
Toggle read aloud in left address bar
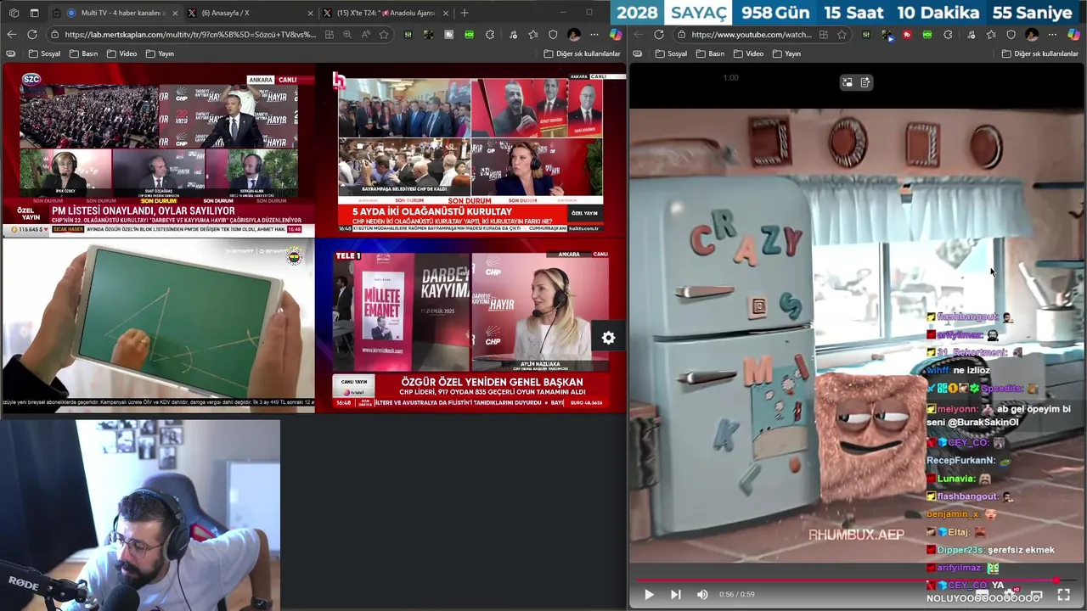pos(365,35)
